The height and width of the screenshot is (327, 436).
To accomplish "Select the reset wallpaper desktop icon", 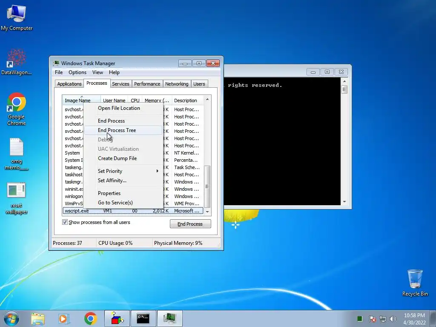I will point(17,198).
